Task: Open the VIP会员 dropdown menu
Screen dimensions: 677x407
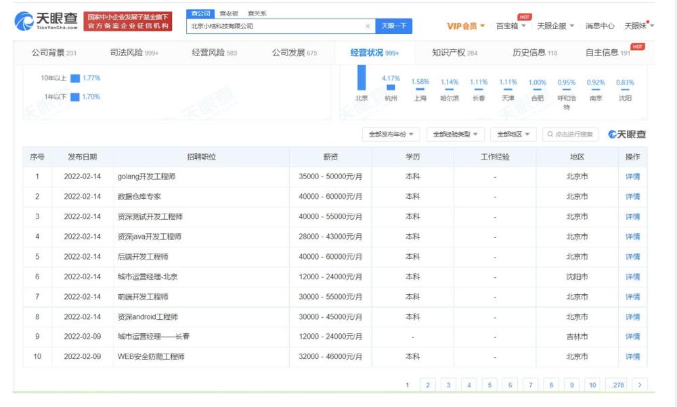Action: [466, 26]
